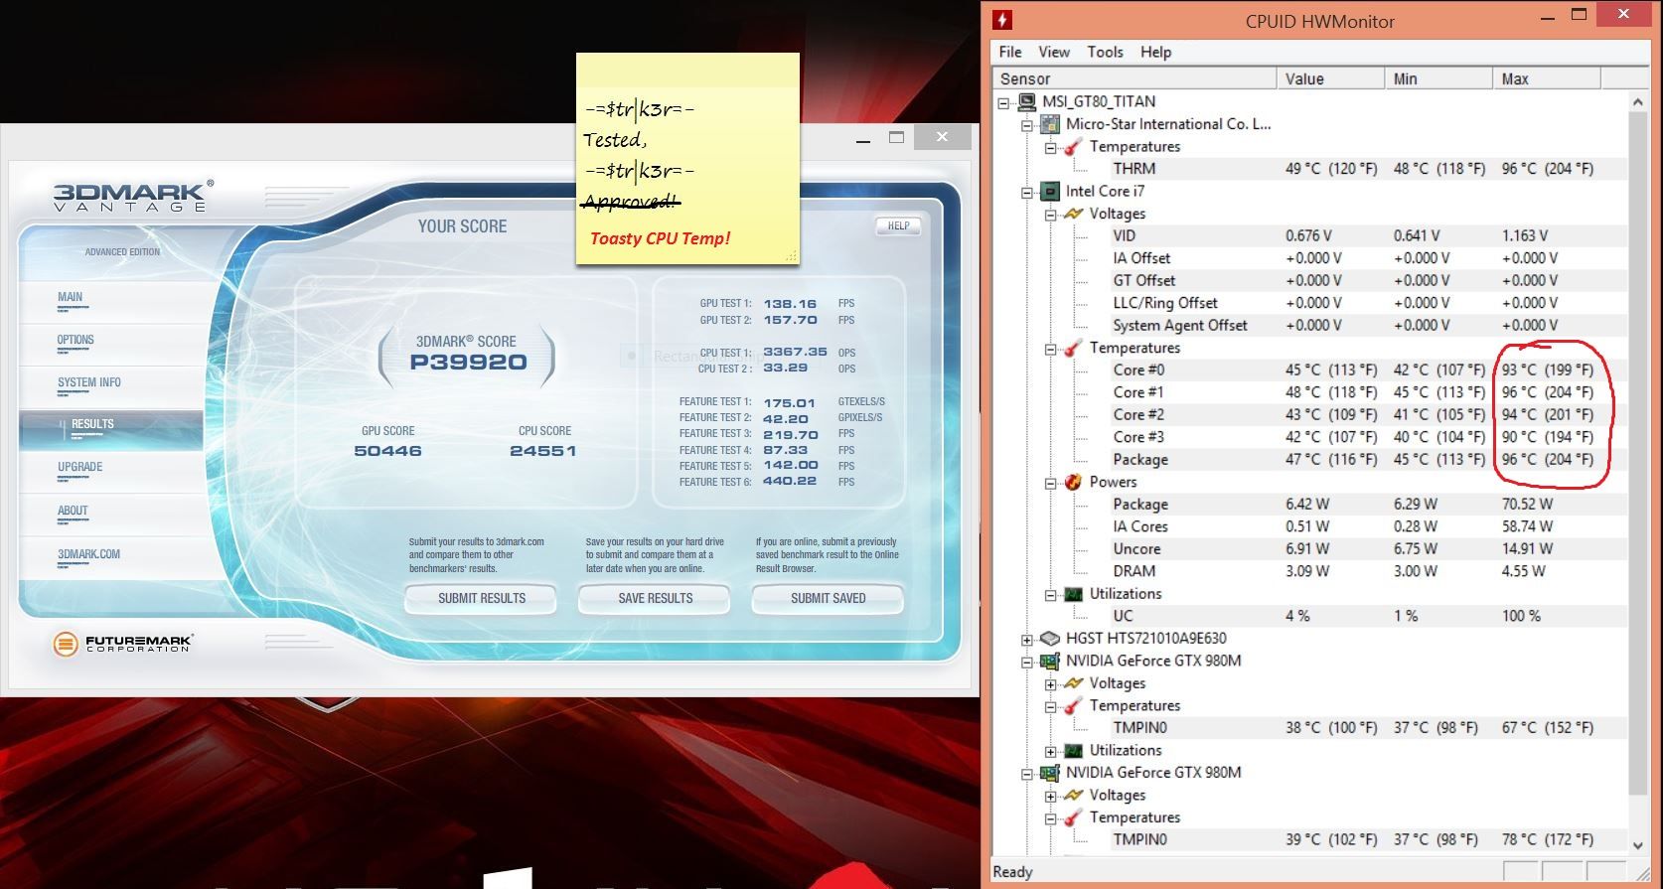
Task: Click the second NVIDIA GeForce GTX 980M icon
Action: [x=1049, y=773]
